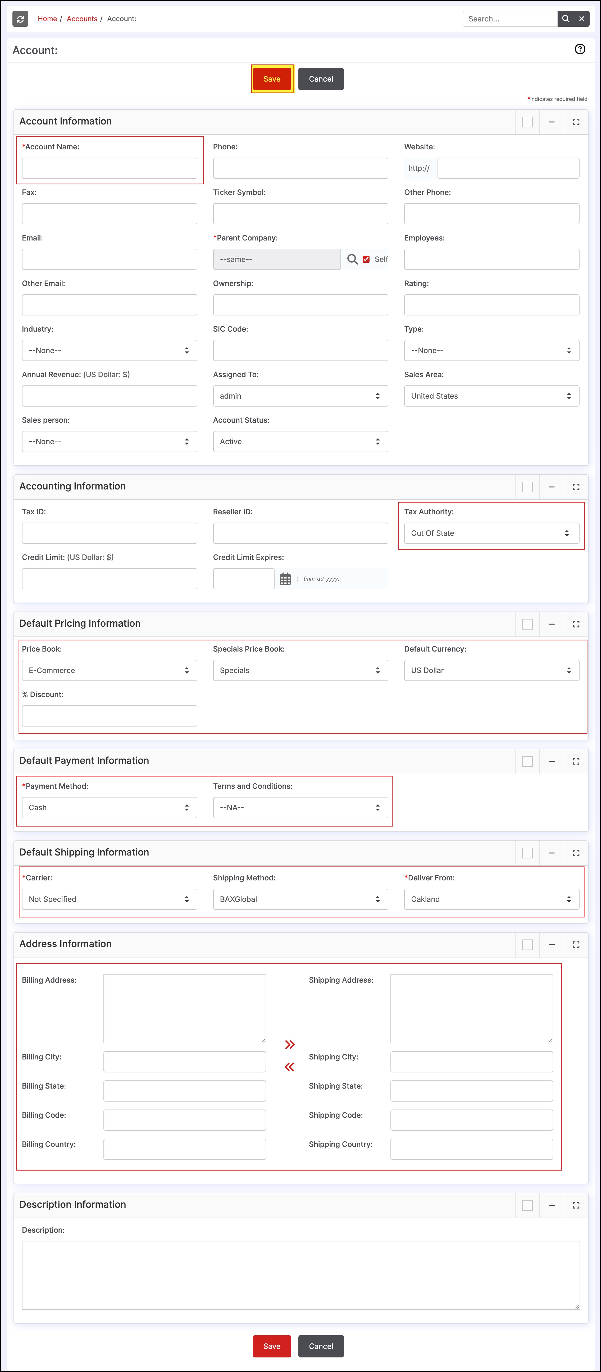Image resolution: width=601 pixels, height=1372 pixels.
Task: Collapse the Address Information panel
Action: [552, 945]
